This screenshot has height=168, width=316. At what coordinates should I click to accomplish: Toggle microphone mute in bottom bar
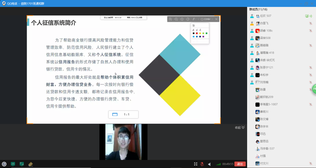point(202,164)
